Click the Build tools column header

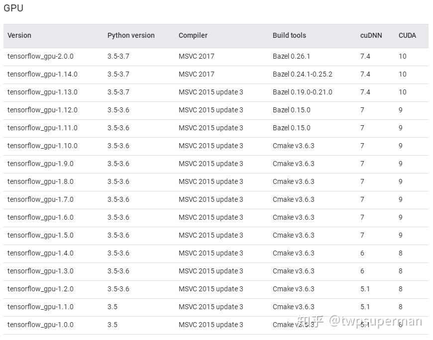289,35
